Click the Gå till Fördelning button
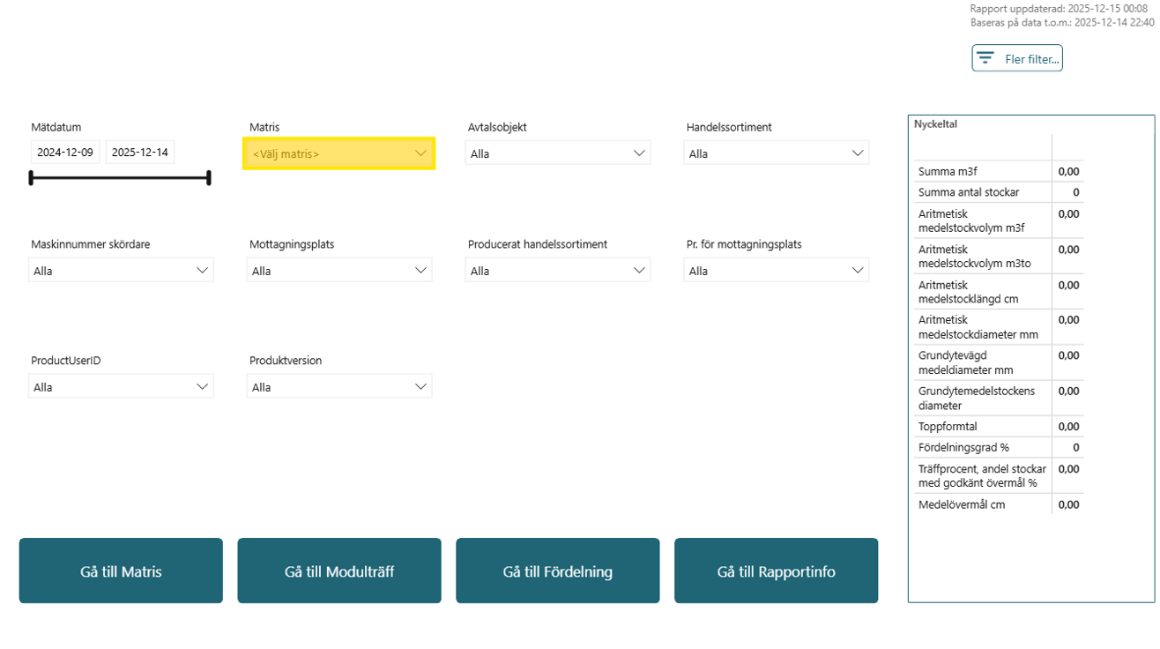Image resolution: width=1160 pixels, height=649 pixels. click(557, 571)
